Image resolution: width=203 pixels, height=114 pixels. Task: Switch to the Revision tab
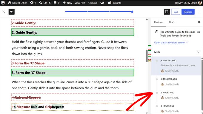point(159,22)
